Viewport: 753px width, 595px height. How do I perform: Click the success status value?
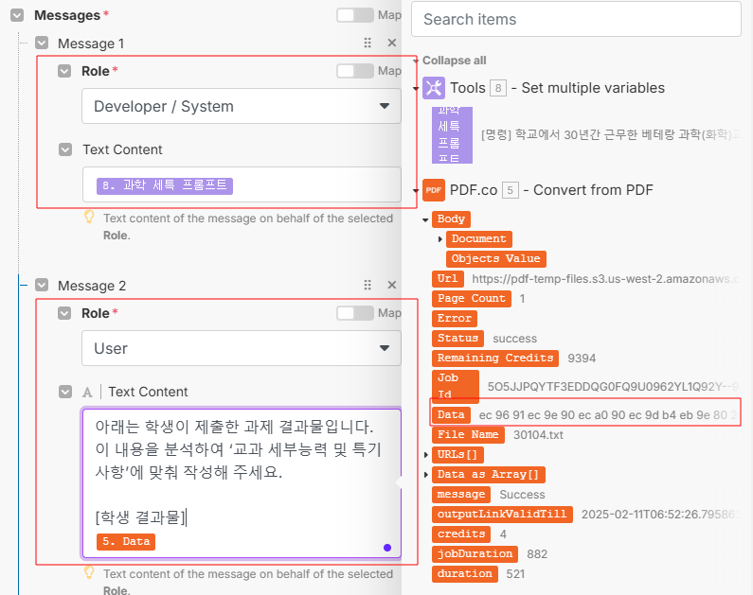515,339
